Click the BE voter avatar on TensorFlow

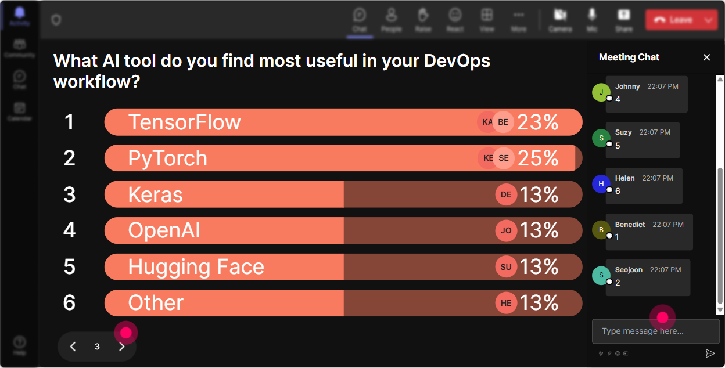503,122
